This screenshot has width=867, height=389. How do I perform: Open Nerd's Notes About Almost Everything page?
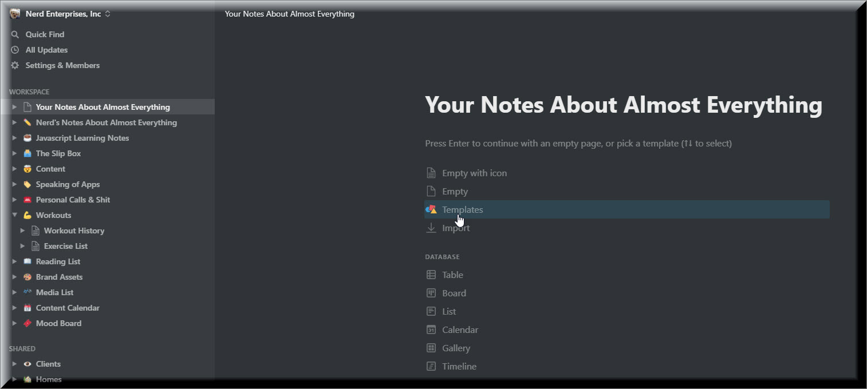[x=107, y=122]
